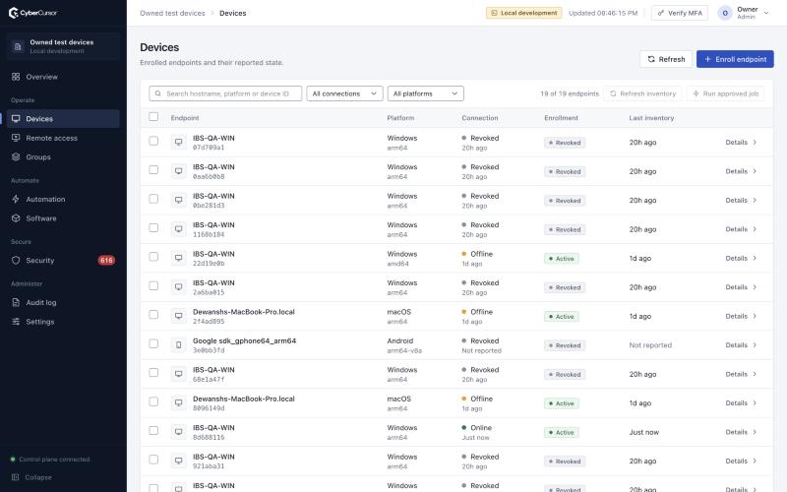Open the Owned test devices workspace switcher
Image resolution: width=787 pixels, height=492 pixels.
tap(63, 46)
